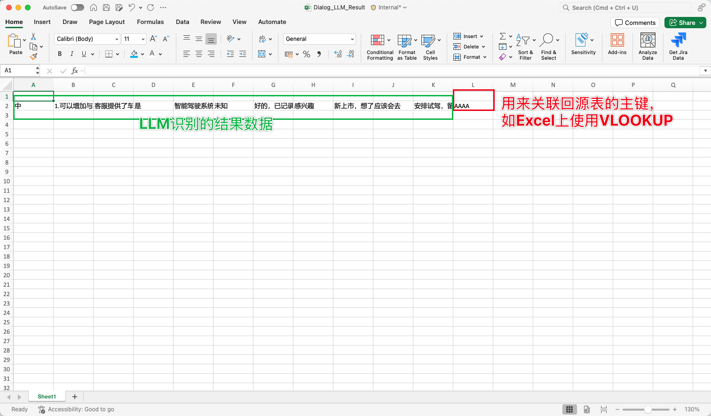Click the Decrease Decimal icon
Viewport: 711px width, 416px height.
(x=350, y=54)
